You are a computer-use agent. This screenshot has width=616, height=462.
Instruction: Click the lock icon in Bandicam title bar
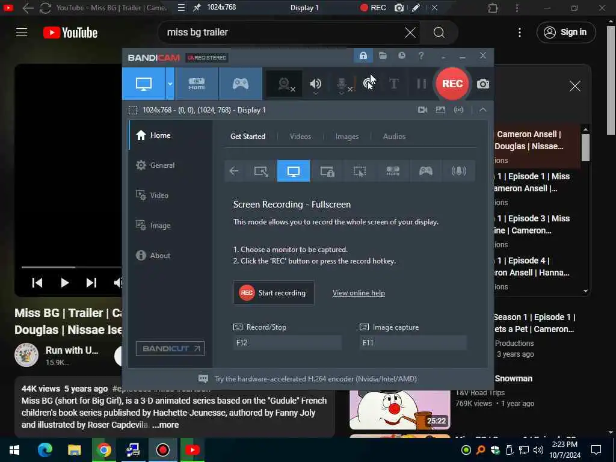[x=363, y=56]
